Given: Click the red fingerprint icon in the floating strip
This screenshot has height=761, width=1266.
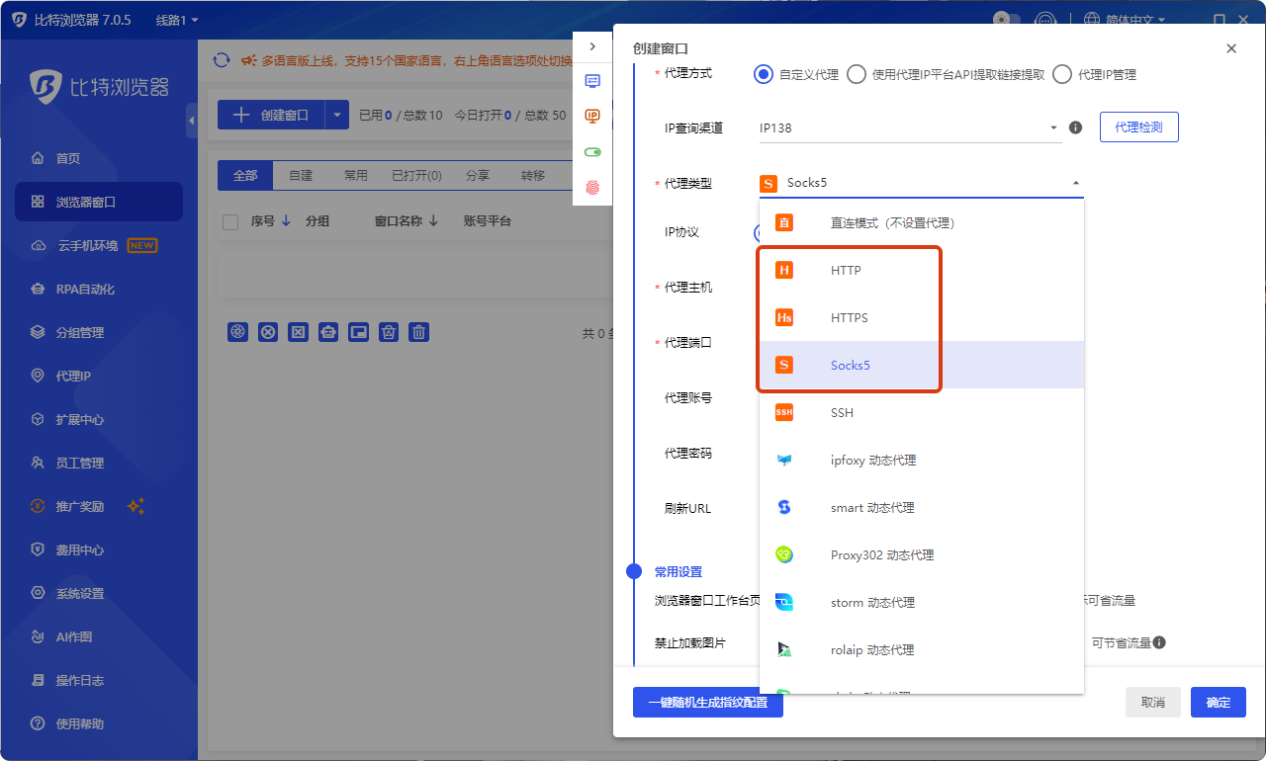Looking at the screenshot, I should 592,187.
